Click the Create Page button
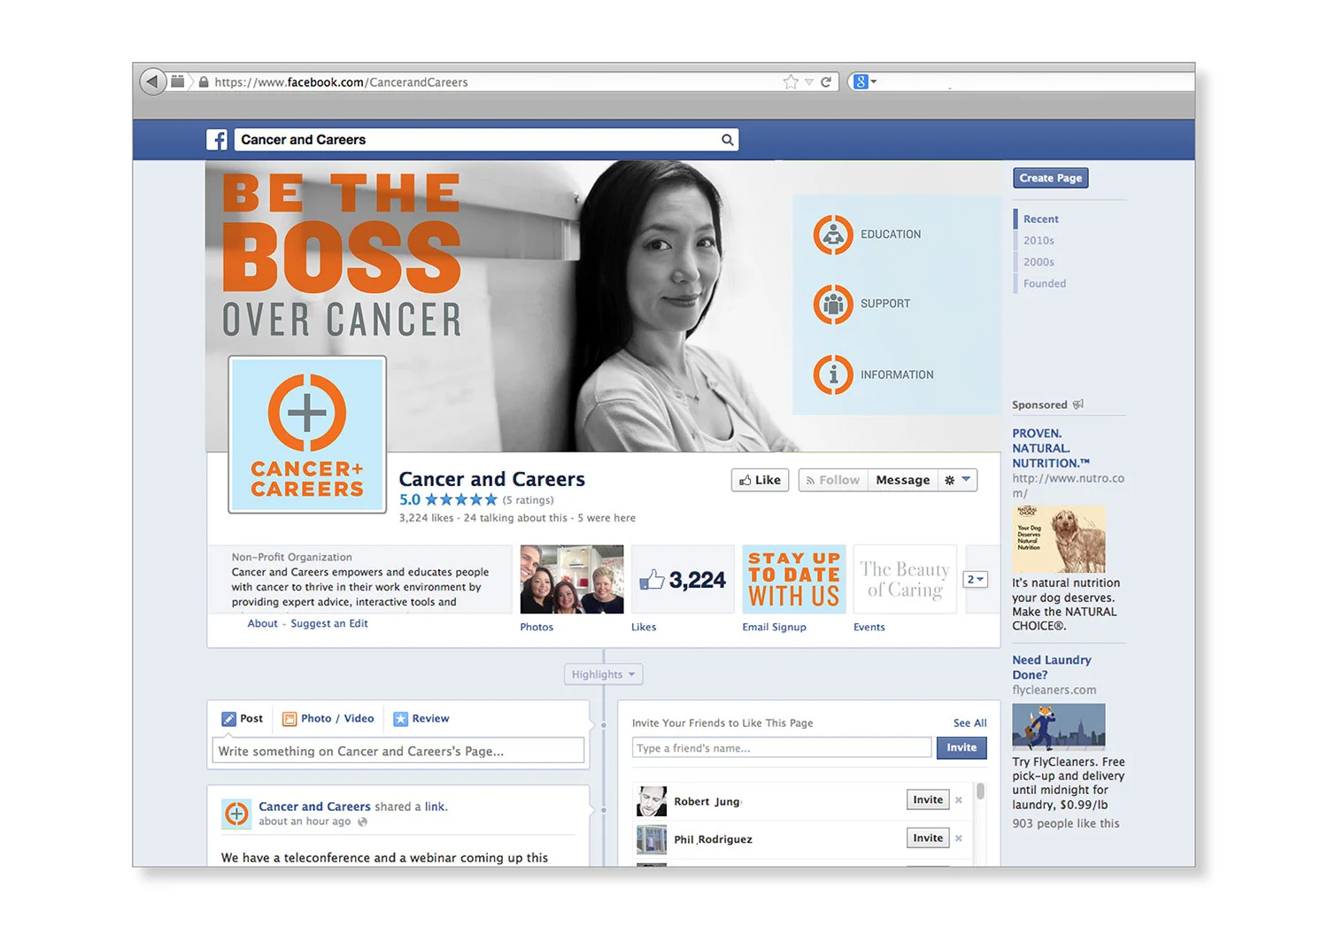 tap(1050, 178)
